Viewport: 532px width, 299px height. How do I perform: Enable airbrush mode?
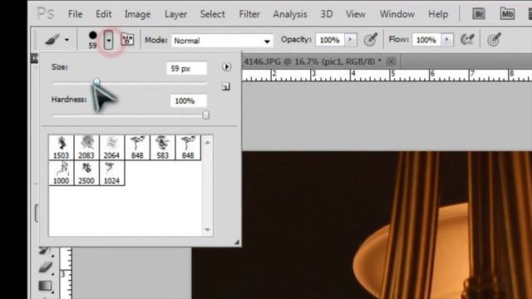tap(467, 40)
